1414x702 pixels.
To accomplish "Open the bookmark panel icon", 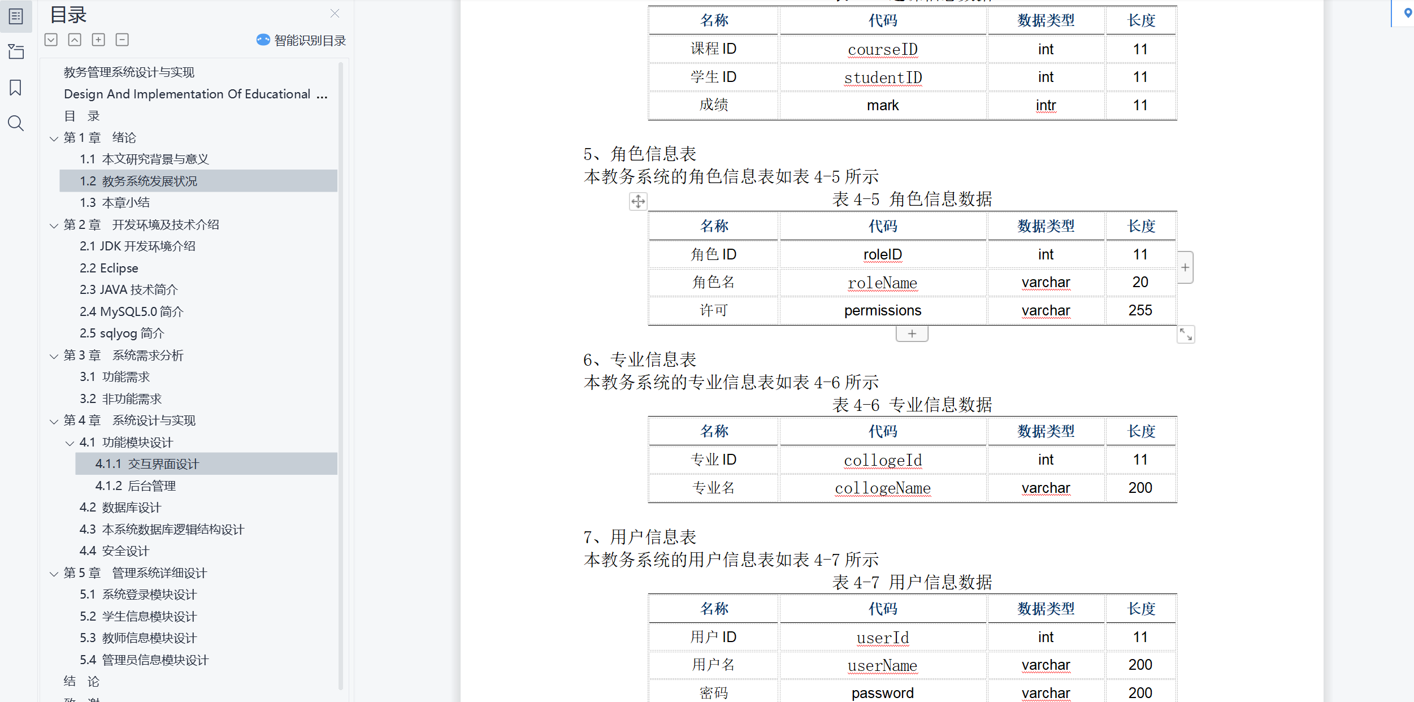I will (x=16, y=88).
